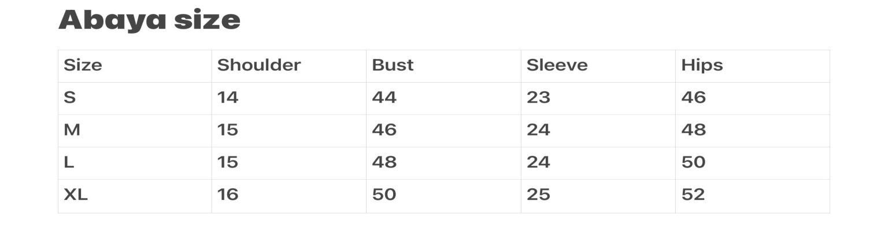This screenshot has width=888, height=241.
Task: Select the XL size row label
Action: [x=76, y=195]
